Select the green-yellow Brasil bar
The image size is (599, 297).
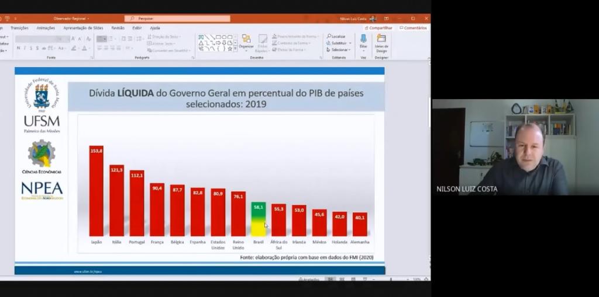pyautogui.click(x=258, y=220)
